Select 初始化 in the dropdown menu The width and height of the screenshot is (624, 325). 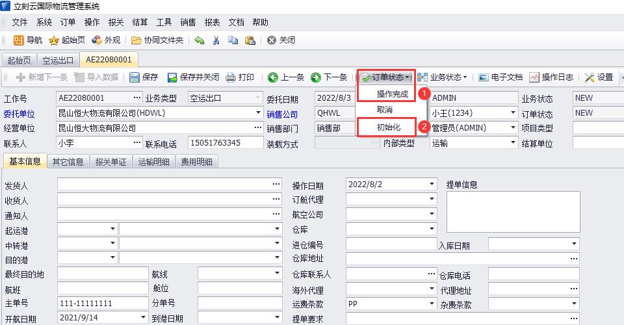click(x=389, y=127)
